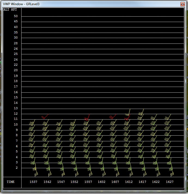This screenshot has width=188, height=194.
Task: Click the 35 kft altitude label
Action: (x=16, y=32)
